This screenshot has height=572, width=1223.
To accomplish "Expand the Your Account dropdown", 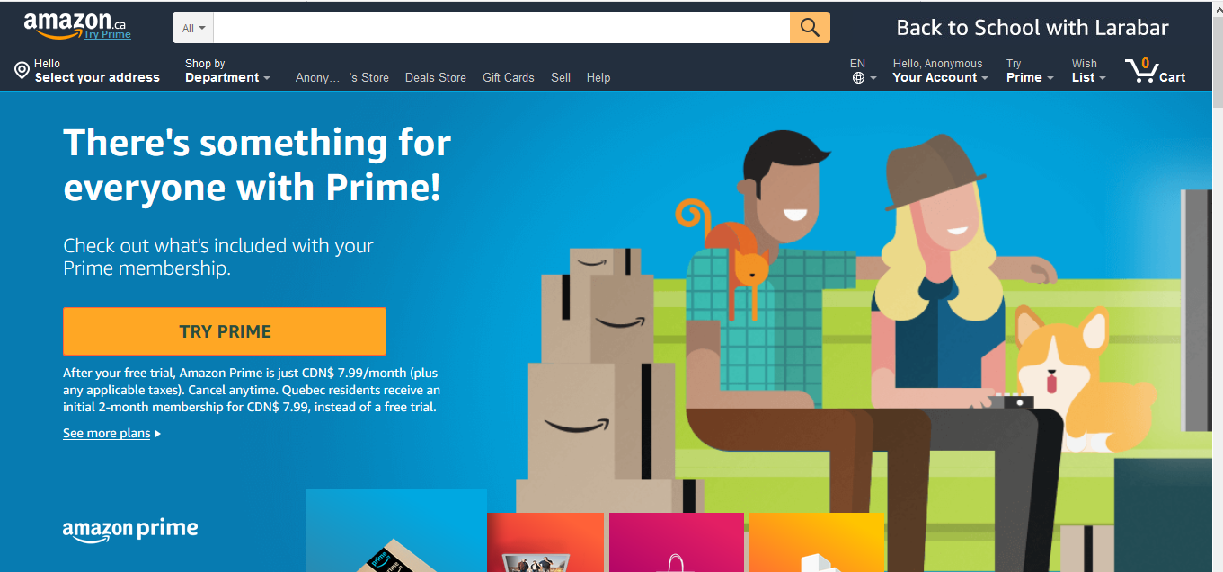I will point(940,71).
